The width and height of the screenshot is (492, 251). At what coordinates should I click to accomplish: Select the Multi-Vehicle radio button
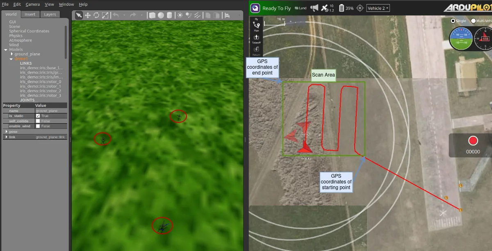[473, 21]
